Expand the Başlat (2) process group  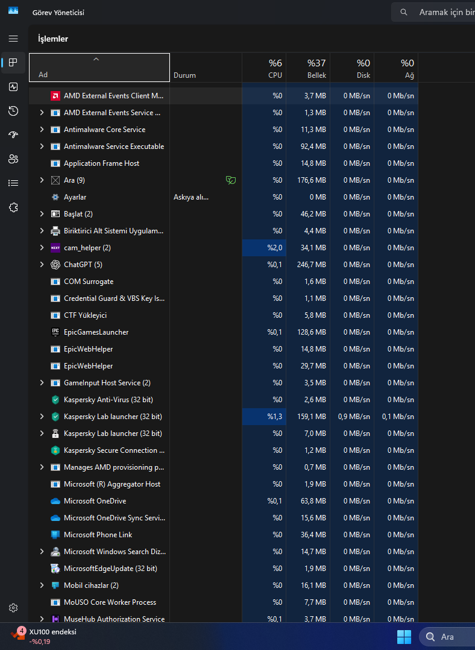42,214
